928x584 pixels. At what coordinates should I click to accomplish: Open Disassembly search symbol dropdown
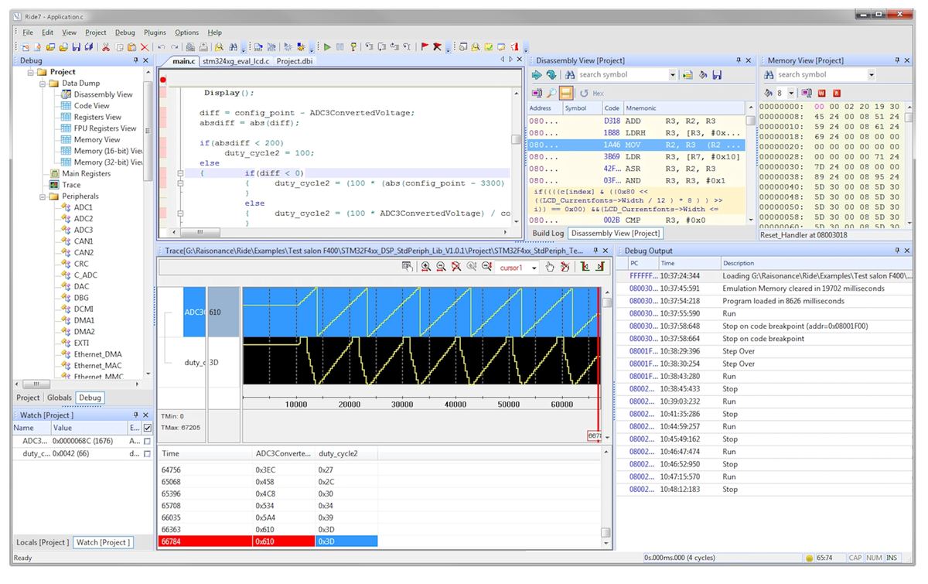pos(672,75)
